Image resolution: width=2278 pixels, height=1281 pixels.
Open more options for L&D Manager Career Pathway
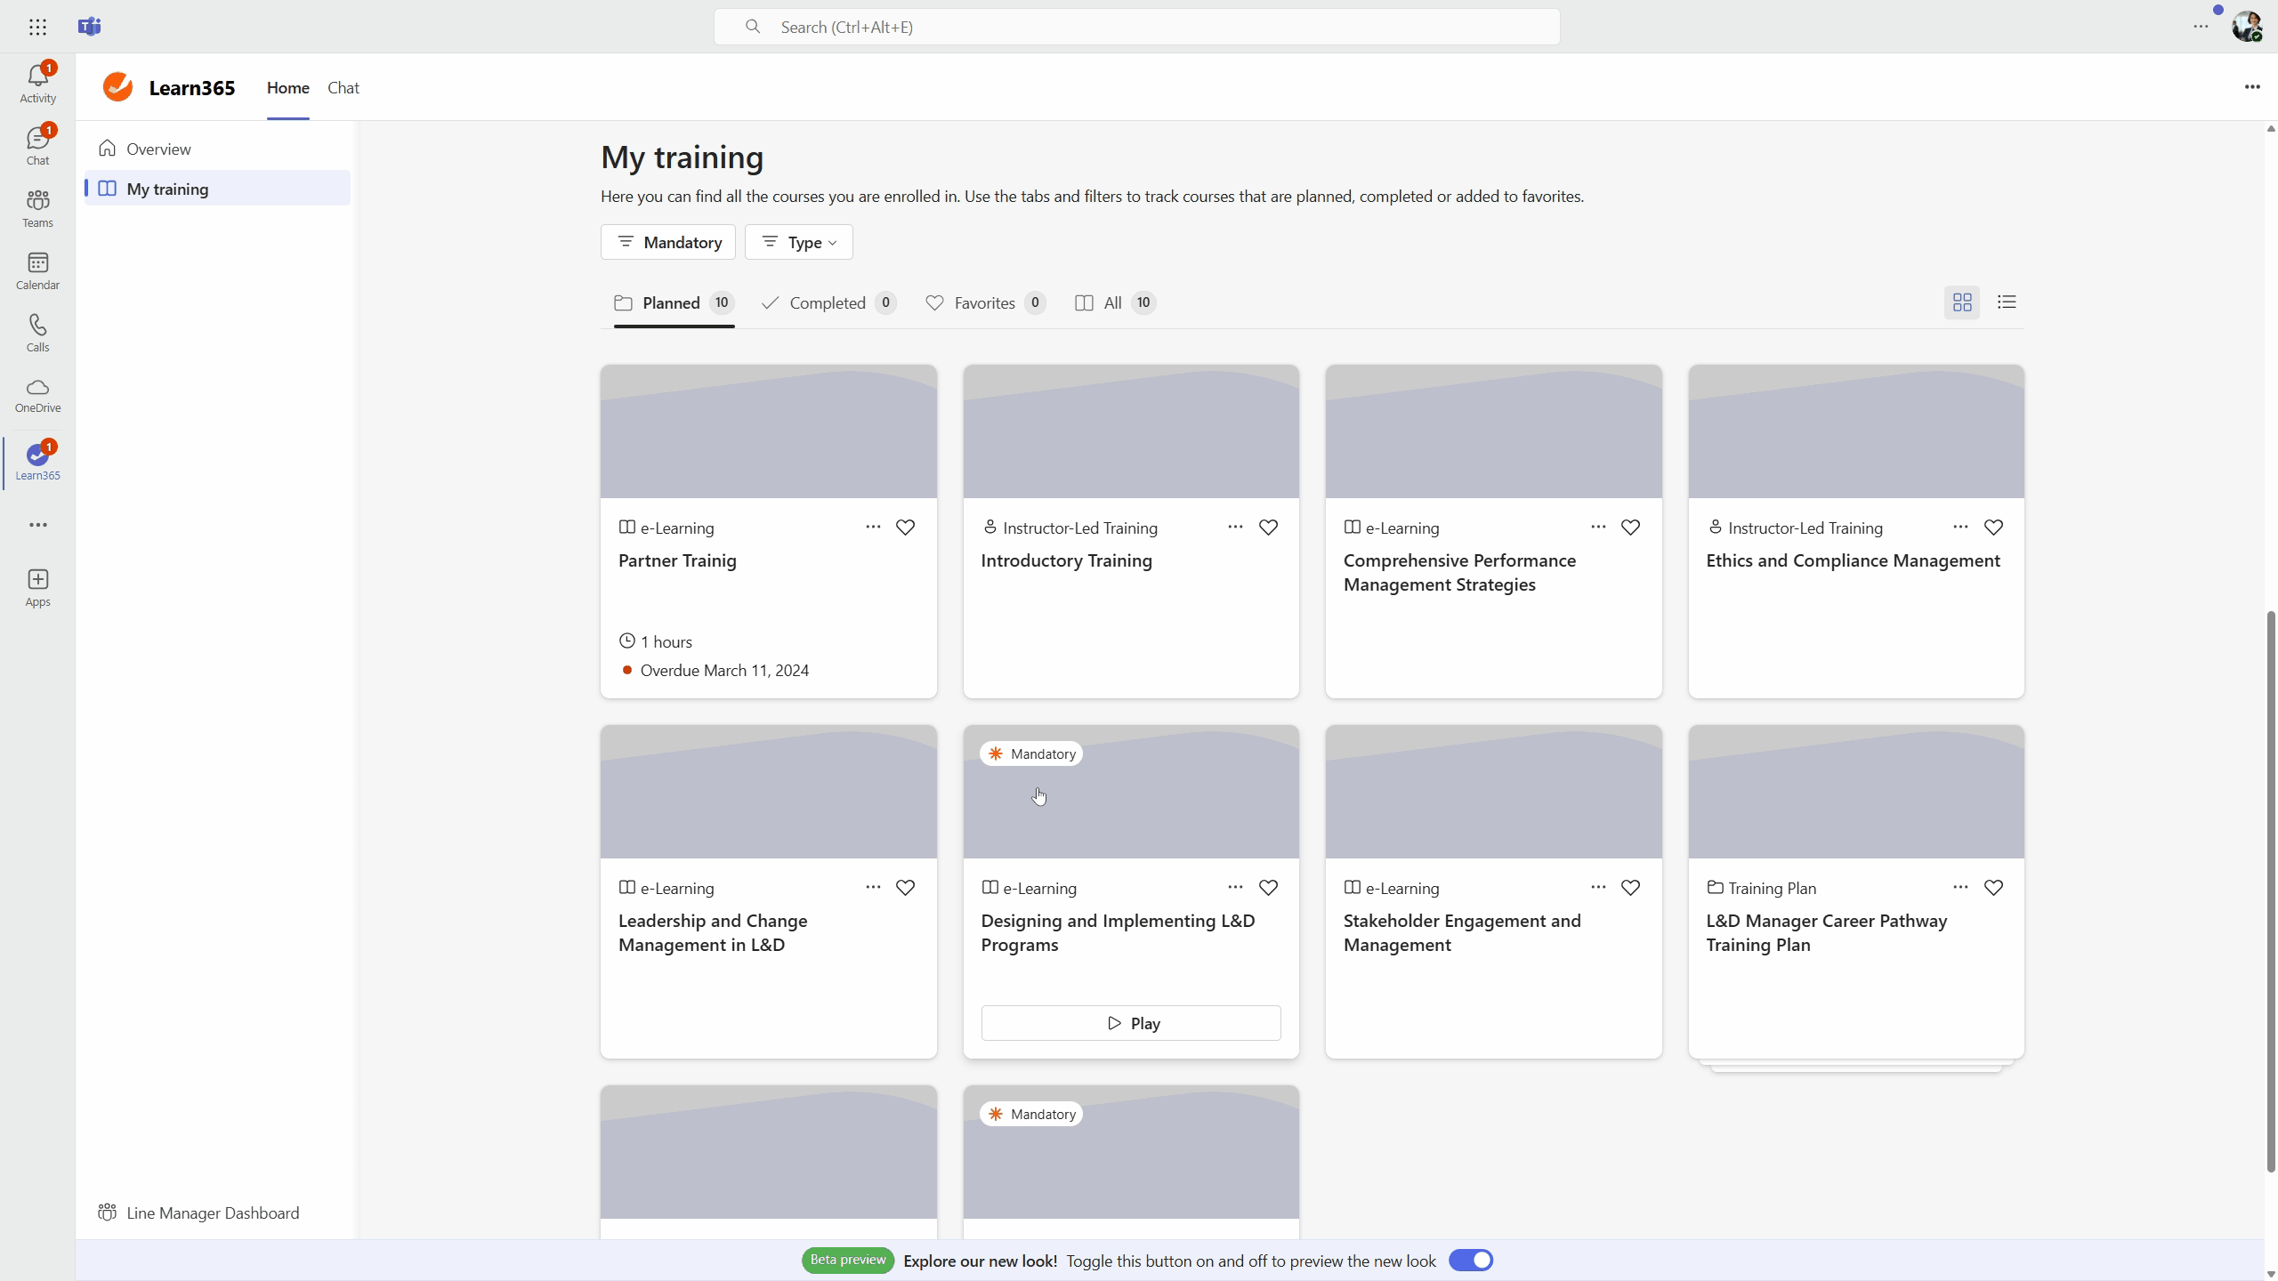[1960, 888]
